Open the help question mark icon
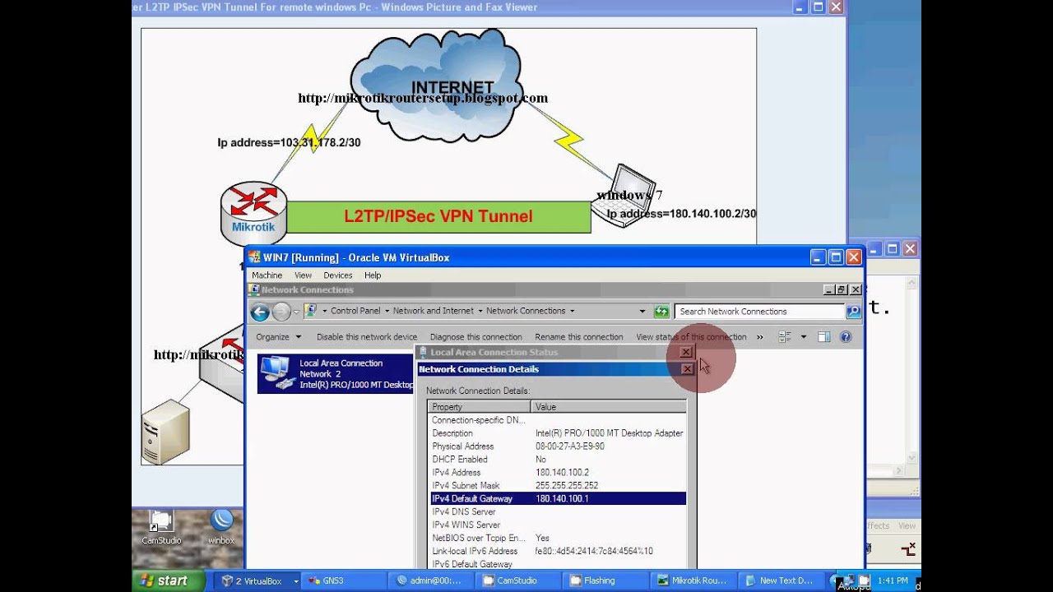Viewport: 1053px width, 592px height. point(845,337)
